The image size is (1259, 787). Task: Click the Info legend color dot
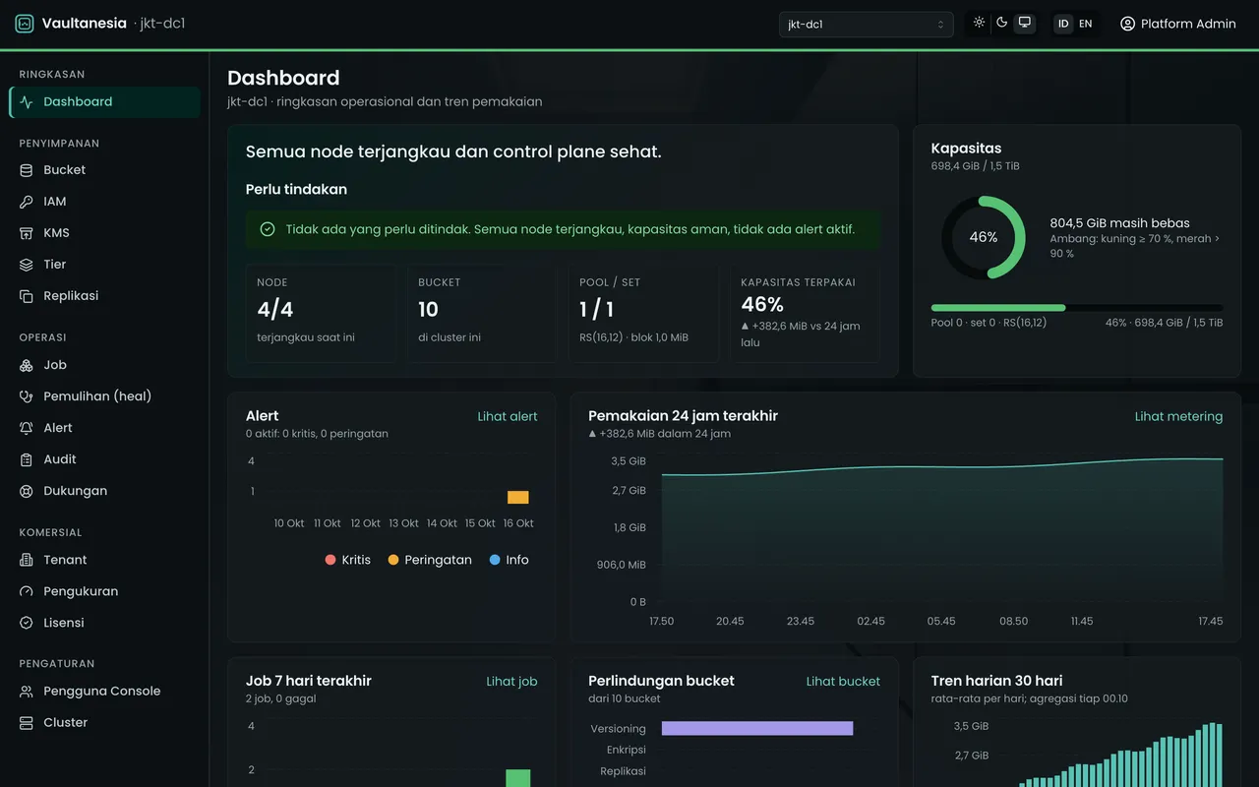495,560
